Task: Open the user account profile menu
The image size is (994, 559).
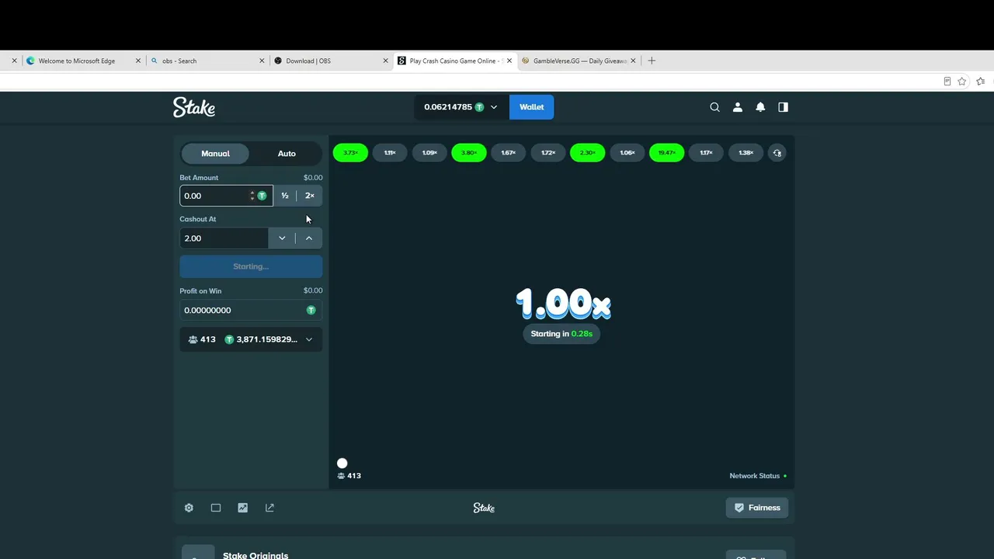Action: (x=738, y=107)
